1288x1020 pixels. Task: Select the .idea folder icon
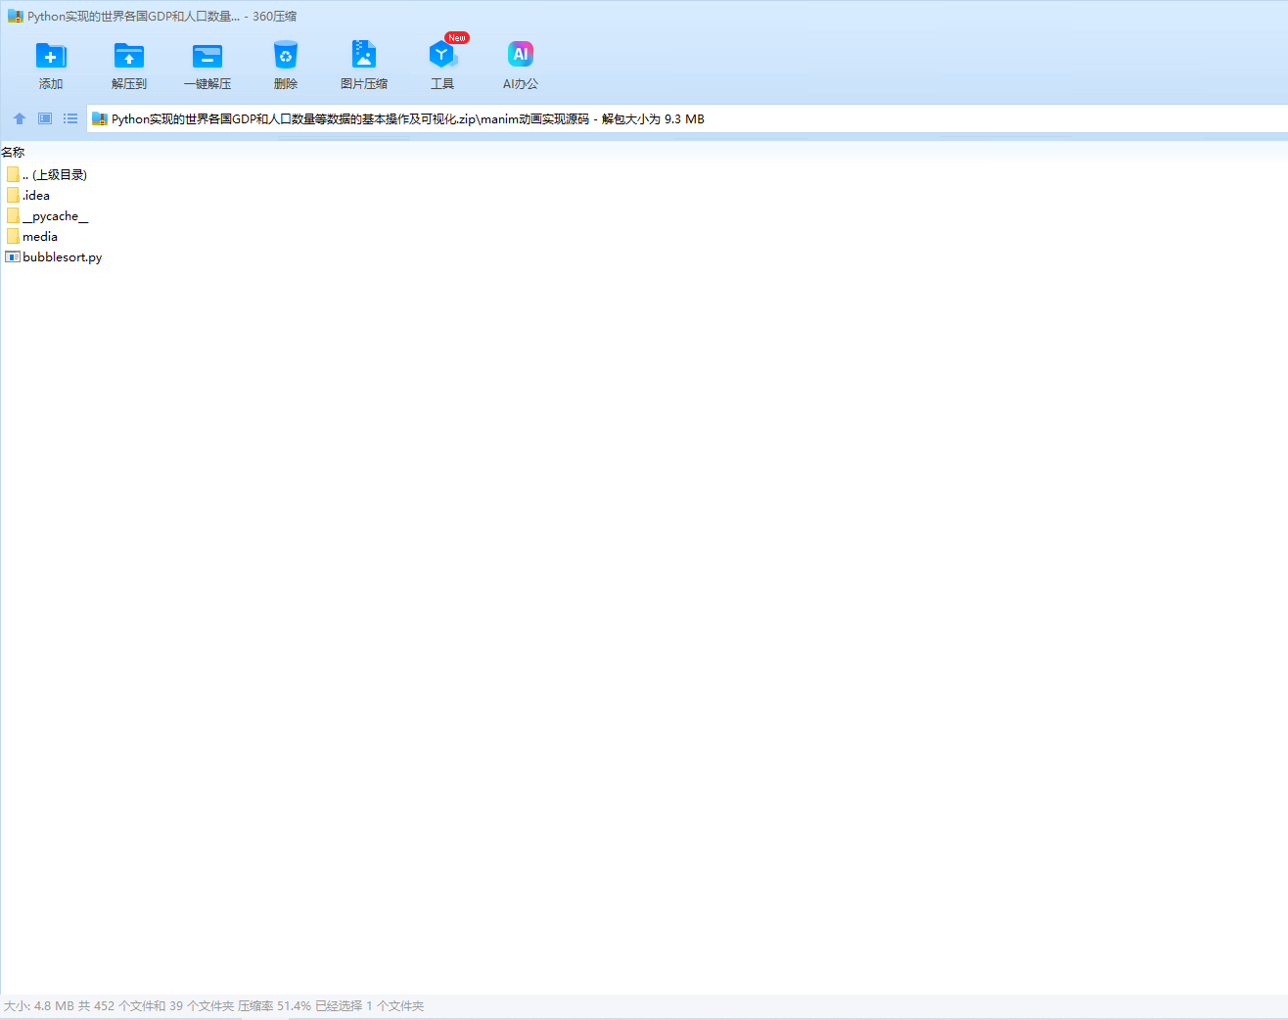(13, 195)
